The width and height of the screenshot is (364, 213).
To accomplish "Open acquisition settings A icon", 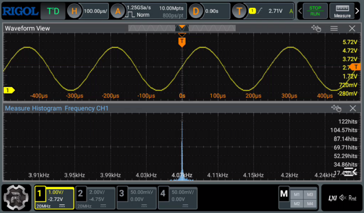I will pyautogui.click(x=118, y=11).
